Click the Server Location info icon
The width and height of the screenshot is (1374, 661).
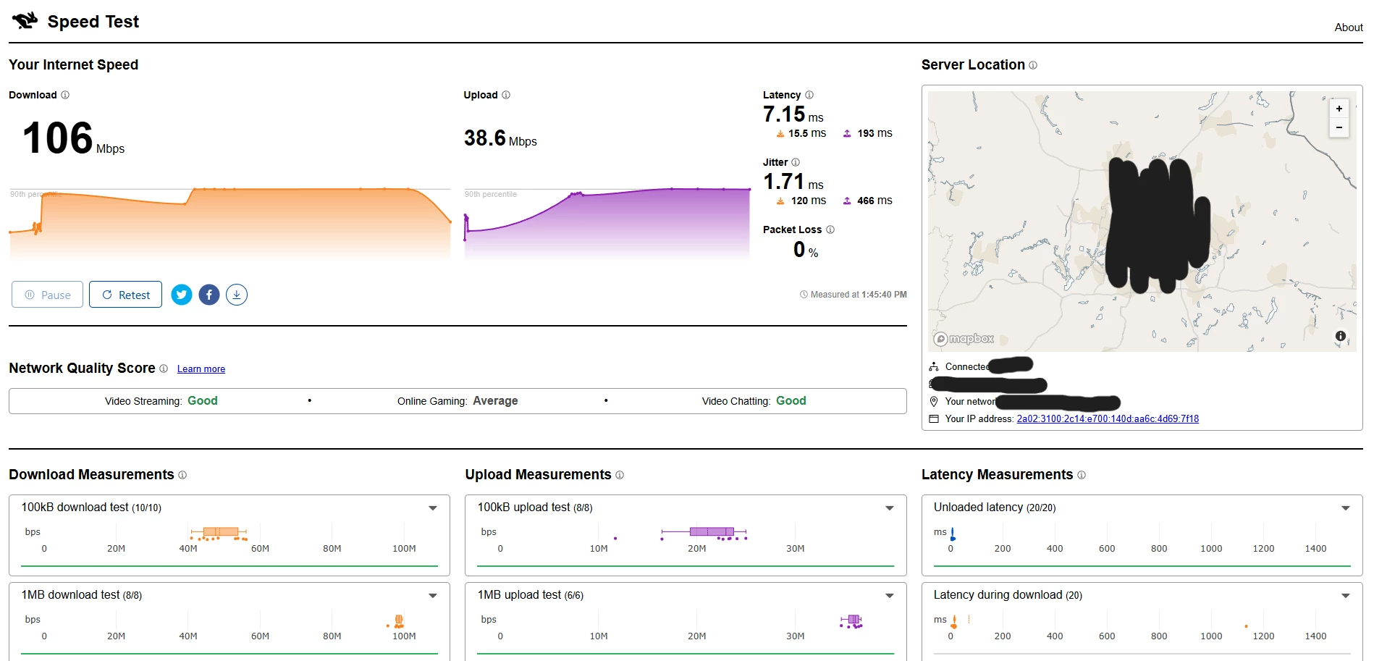pos(1033,65)
